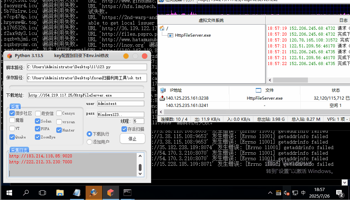Click the upload icon beside 140.125.235.161:3238
350x200 pixels.
tap(162, 98)
